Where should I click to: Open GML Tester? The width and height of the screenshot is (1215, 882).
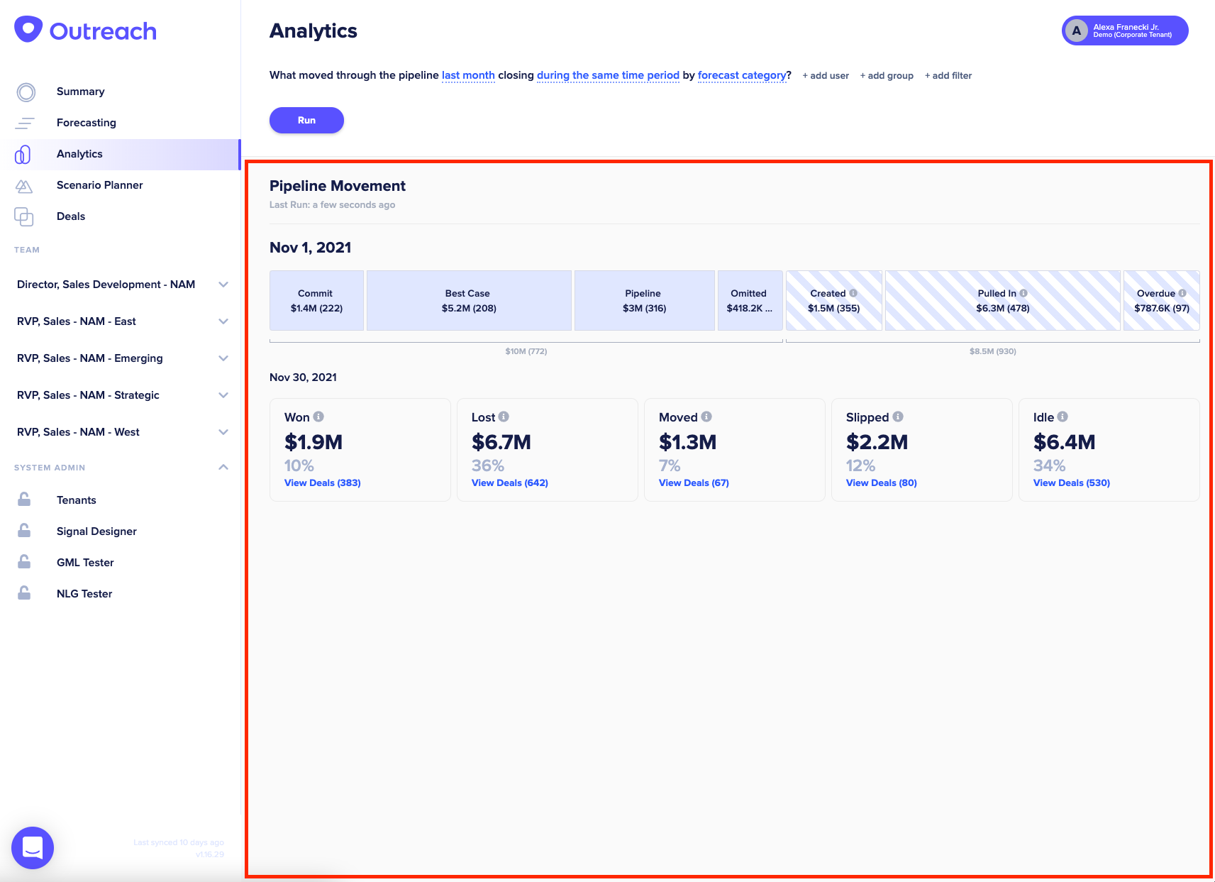click(x=85, y=563)
